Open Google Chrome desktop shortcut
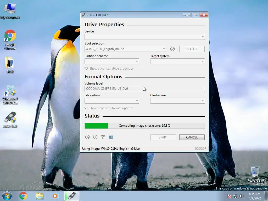This screenshot has height=201, width=268. pos(10,40)
